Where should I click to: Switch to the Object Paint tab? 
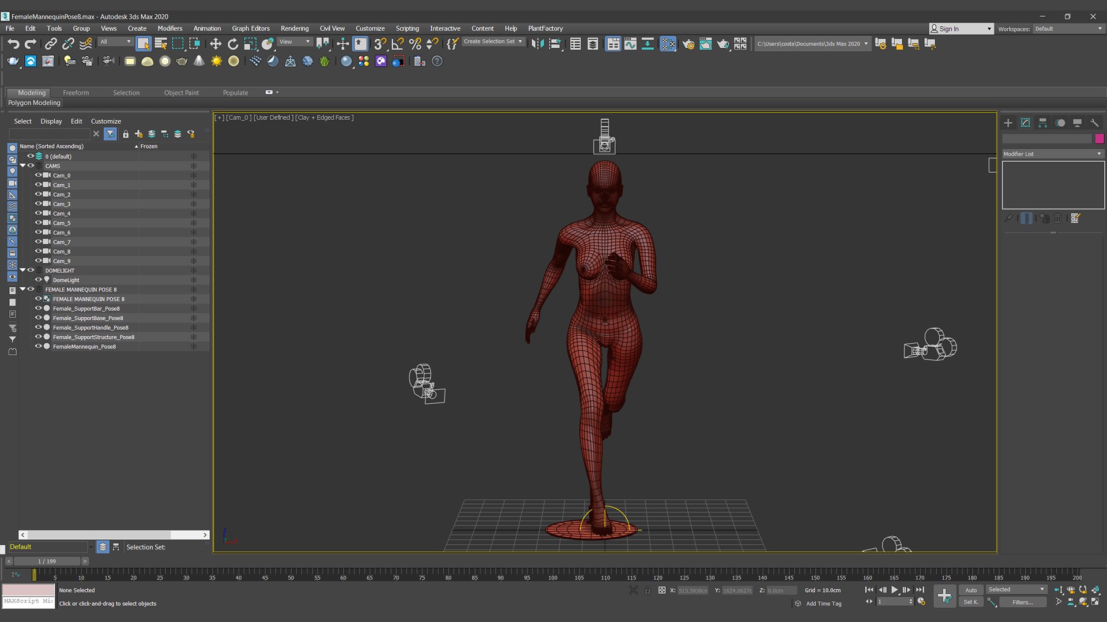tap(181, 93)
